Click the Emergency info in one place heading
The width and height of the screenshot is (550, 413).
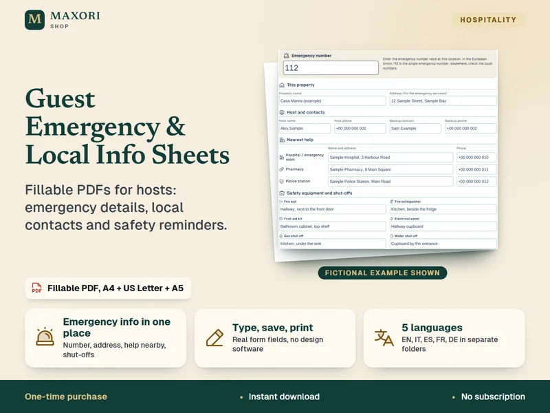tap(116, 328)
